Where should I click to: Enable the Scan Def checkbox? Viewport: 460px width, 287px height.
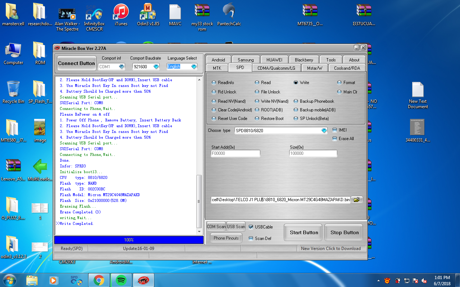point(251,239)
